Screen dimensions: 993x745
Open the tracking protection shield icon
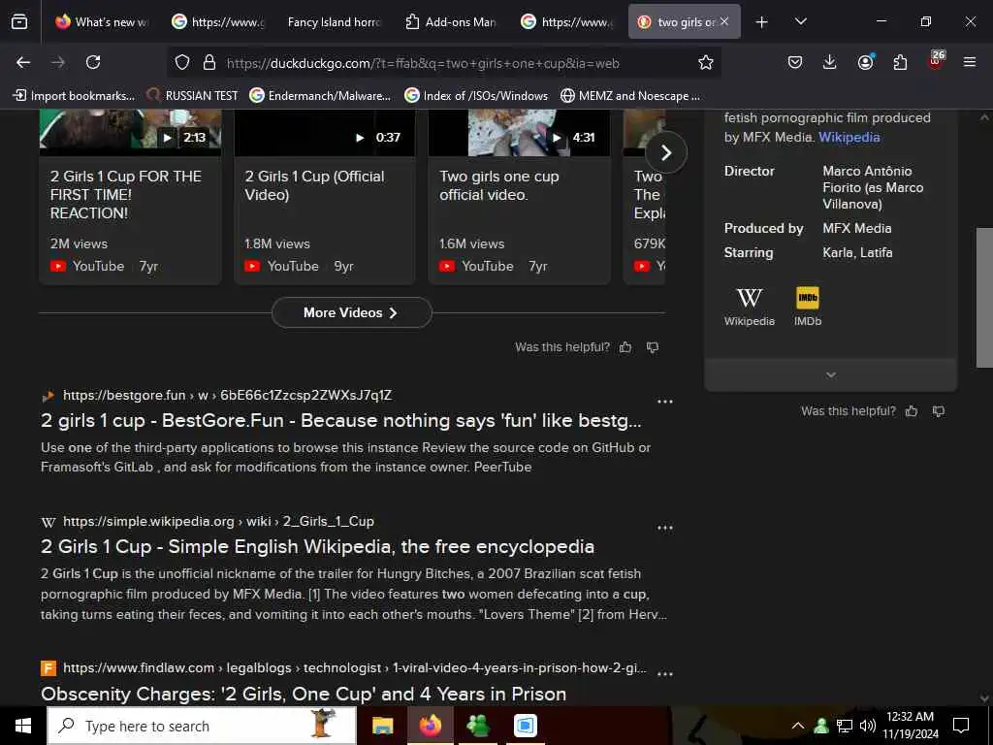[x=182, y=62]
